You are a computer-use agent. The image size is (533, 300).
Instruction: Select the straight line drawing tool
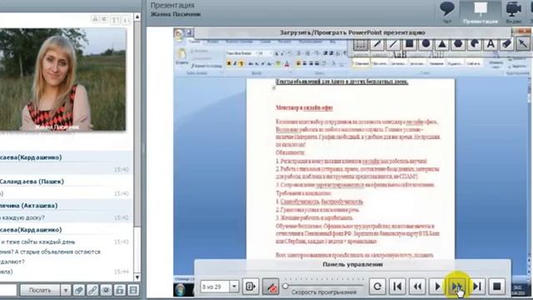click(x=393, y=44)
